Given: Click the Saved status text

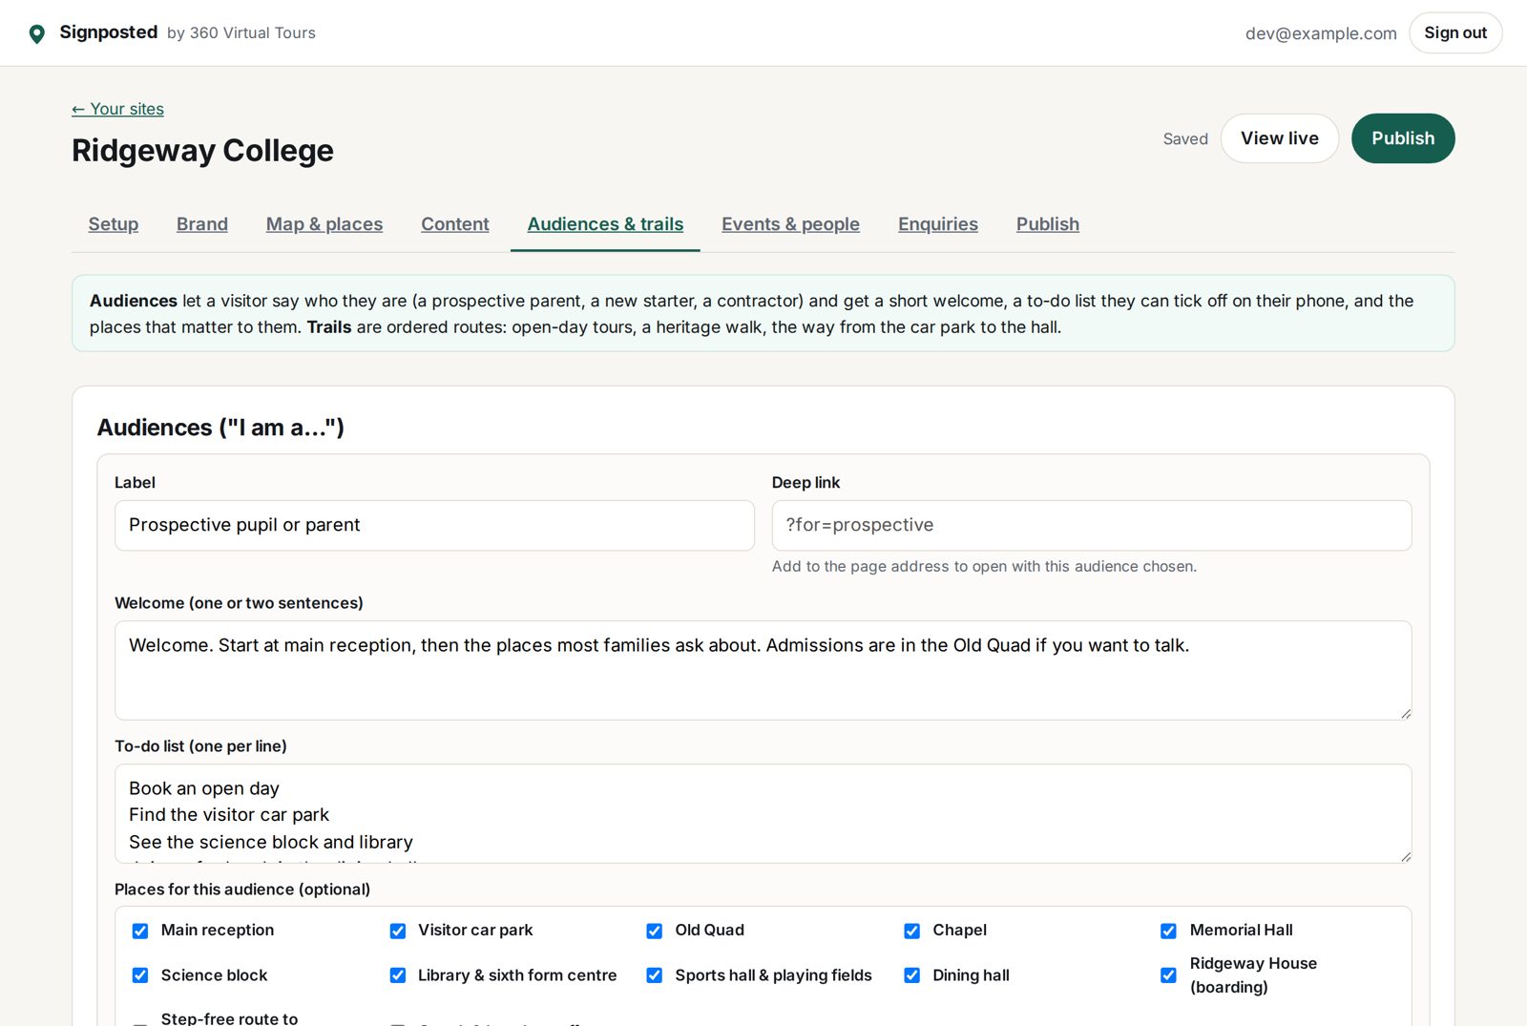Looking at the screenshot, I should 1185,139.
